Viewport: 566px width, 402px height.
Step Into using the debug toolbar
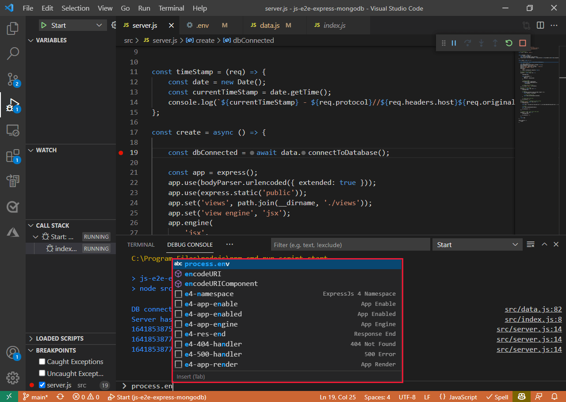click(482, 43)
